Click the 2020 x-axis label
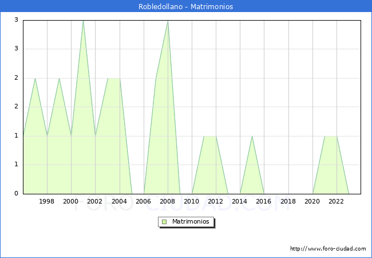Image resolution: width=372 pixels, height=258 pixels. [312, 201]
